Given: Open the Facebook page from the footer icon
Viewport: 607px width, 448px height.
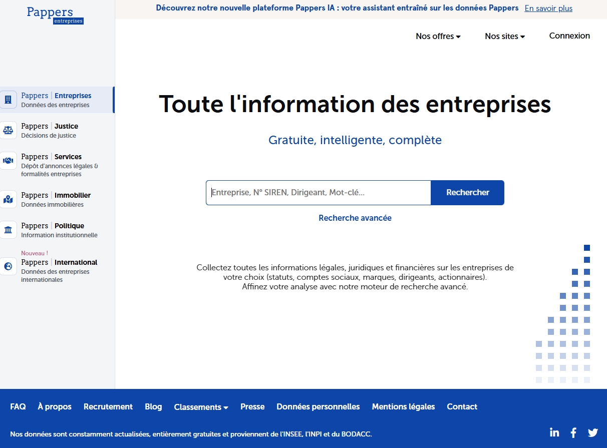Looking at the screenshot, I should tap(574, 433).
